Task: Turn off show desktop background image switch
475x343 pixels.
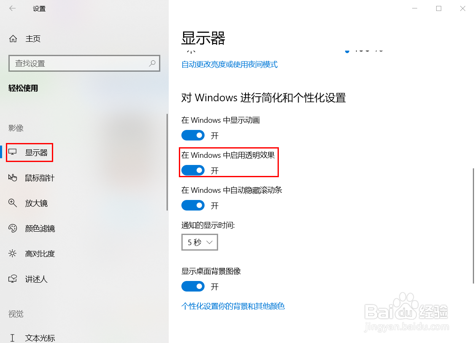Action: point(193,286)
